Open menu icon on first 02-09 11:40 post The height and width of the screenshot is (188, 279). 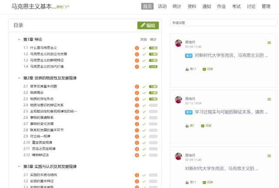tap(269, 43)
